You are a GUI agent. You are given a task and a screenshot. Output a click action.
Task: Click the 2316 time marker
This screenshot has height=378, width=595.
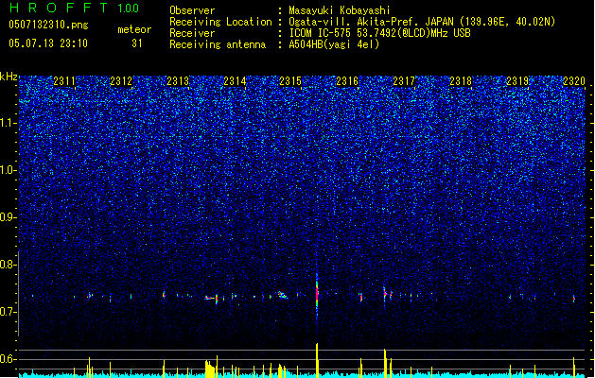tap(347, 81)
